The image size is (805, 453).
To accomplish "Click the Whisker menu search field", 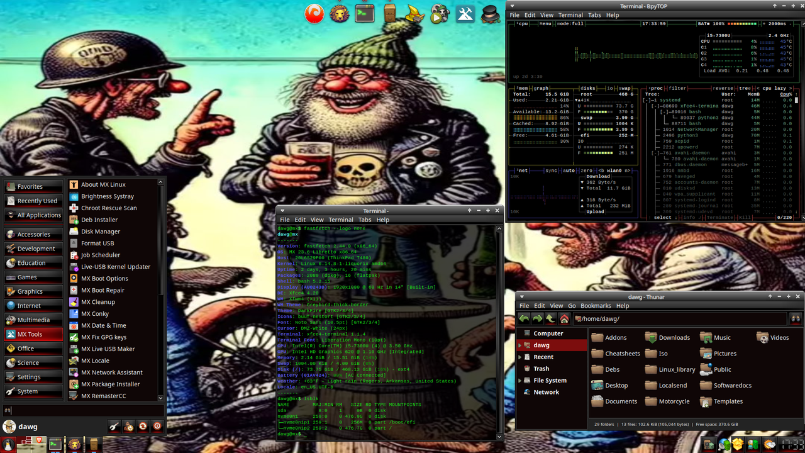I will coord(83,410).
